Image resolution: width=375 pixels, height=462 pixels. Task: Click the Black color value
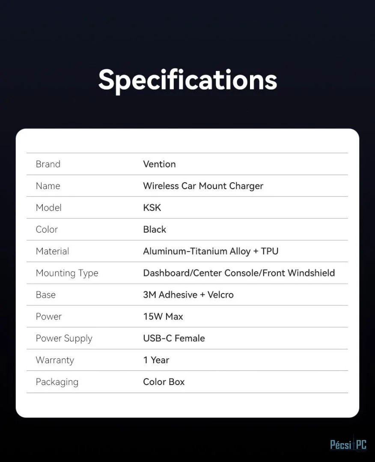[155, 230]
